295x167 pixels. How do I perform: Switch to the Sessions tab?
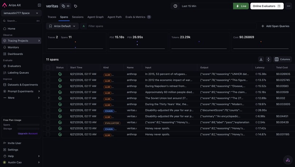click(x=78, y=17)
